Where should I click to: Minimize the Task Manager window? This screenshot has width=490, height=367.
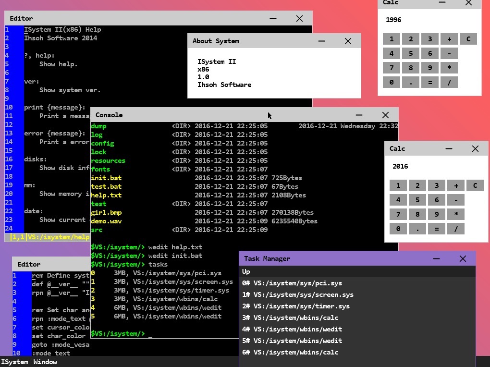[436, 259]
